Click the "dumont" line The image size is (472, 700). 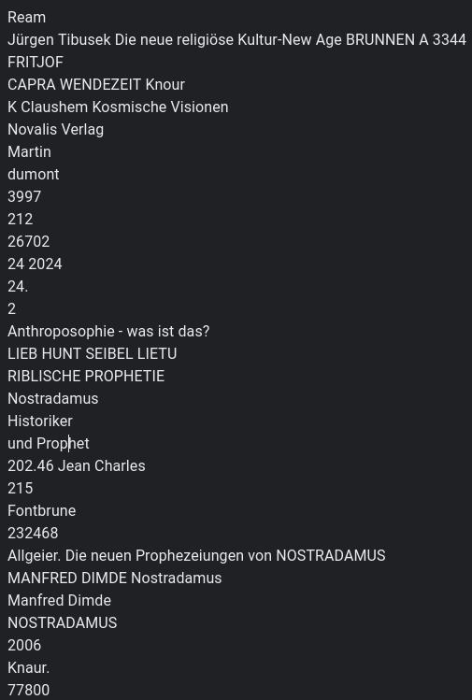coord(33,174)
